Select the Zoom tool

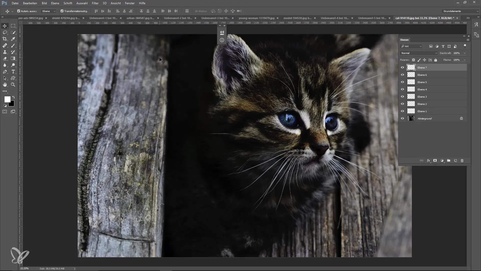tap(13, 85)
